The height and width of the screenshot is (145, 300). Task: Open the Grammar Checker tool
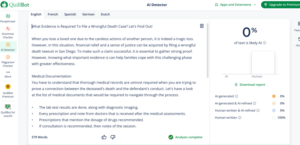pyautogui.click(x=8, y=29)
